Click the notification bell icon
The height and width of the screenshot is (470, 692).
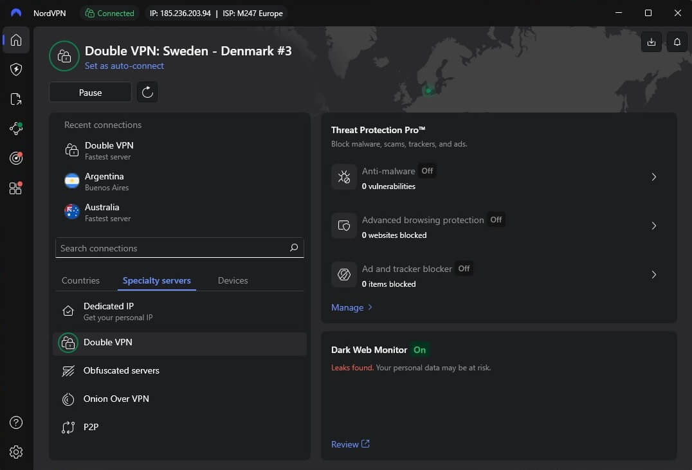(676, 42)
